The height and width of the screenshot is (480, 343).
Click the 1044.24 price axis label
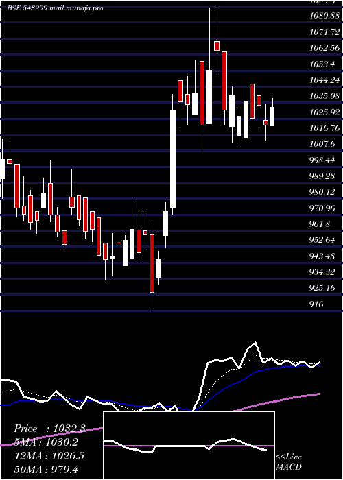[324, 80]
